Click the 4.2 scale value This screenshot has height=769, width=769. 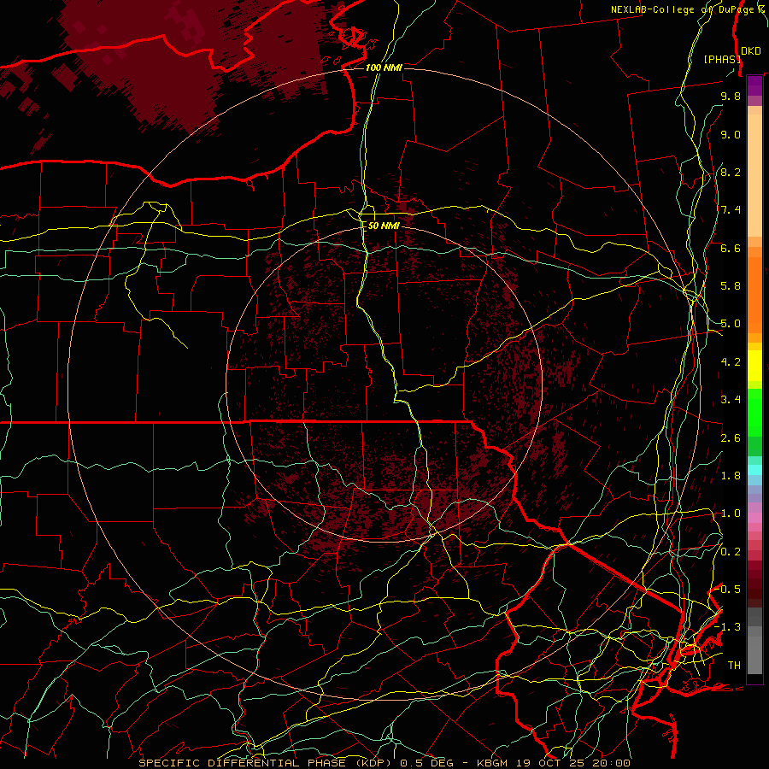pos(731,362)
